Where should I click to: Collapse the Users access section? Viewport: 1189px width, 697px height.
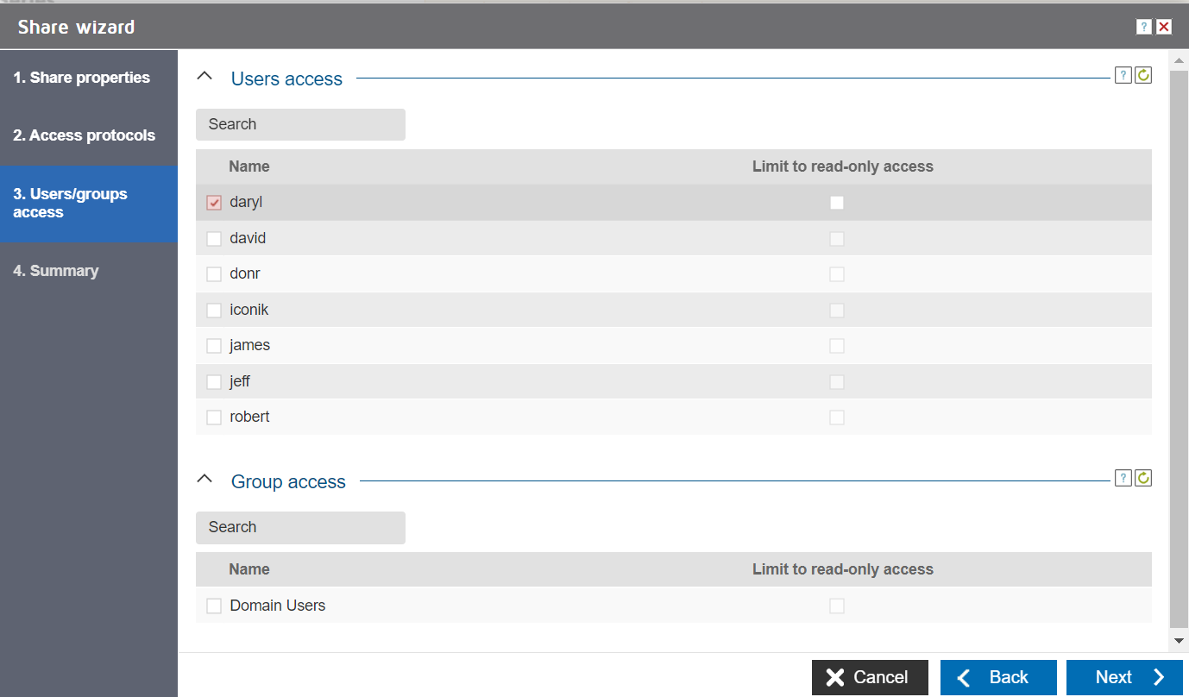pyautogui.click(x=204, y=76)
